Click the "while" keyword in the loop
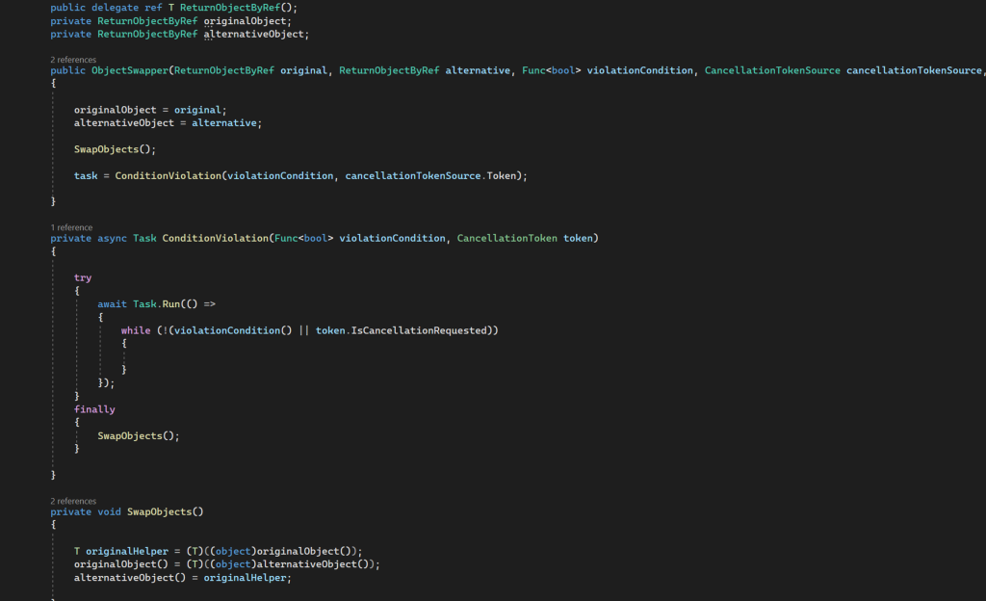 pos(136,330)
